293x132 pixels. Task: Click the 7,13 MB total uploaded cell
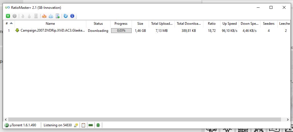pos(162,31)
